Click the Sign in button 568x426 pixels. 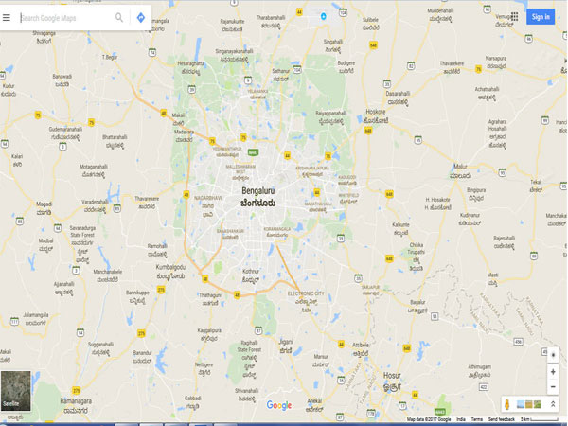[541, 17]
